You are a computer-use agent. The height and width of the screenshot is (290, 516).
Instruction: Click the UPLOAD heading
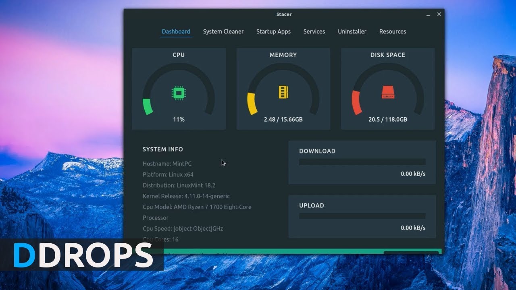click(x=312, y=205)
